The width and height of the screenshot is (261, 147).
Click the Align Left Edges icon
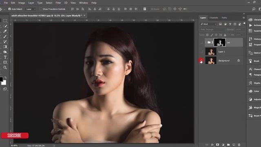tap(90, 9)
